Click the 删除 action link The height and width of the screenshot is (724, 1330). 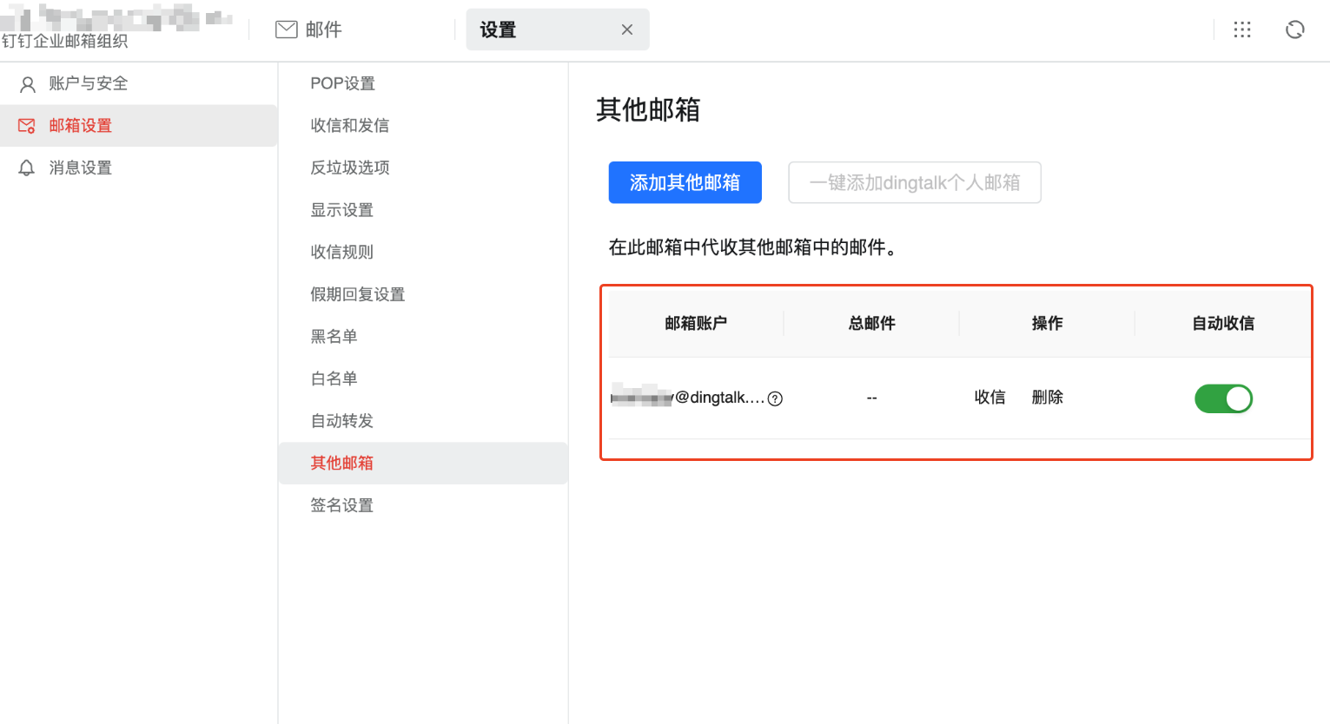pyautogui.click(x=1047, y=398)
